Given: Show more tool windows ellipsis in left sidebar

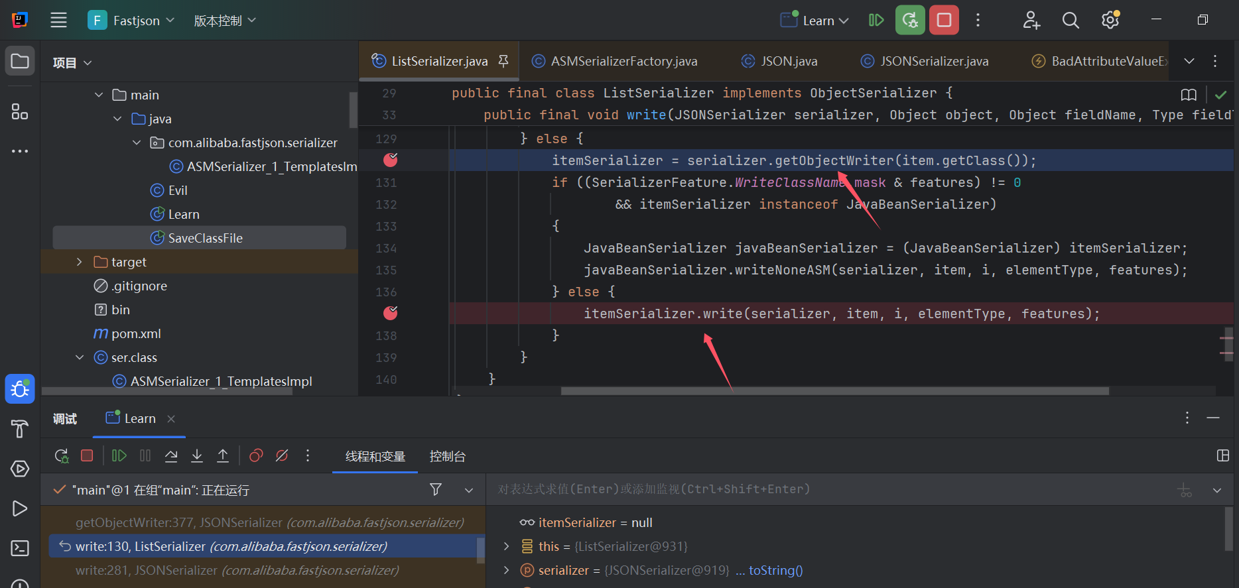Looking at the screenshot, I should click(20, 151).
